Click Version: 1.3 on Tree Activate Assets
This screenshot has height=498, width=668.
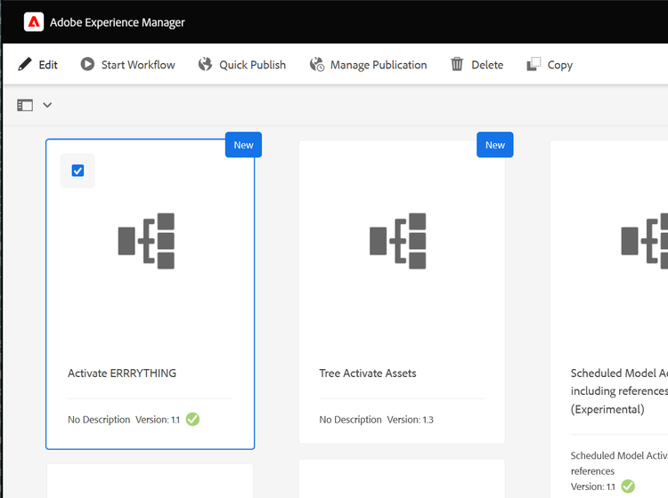click(411, 420)
